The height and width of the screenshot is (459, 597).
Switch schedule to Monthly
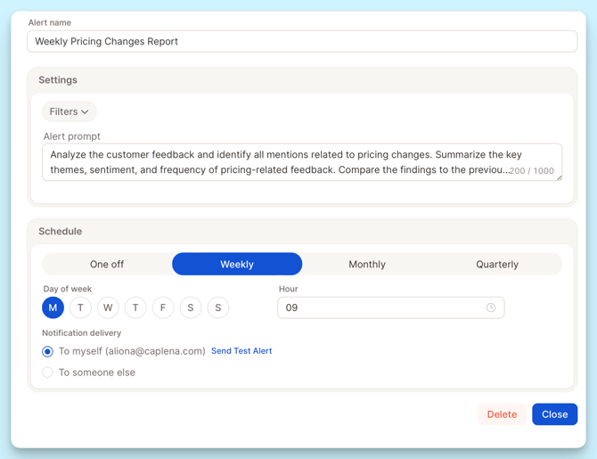(x=367, y=264)
